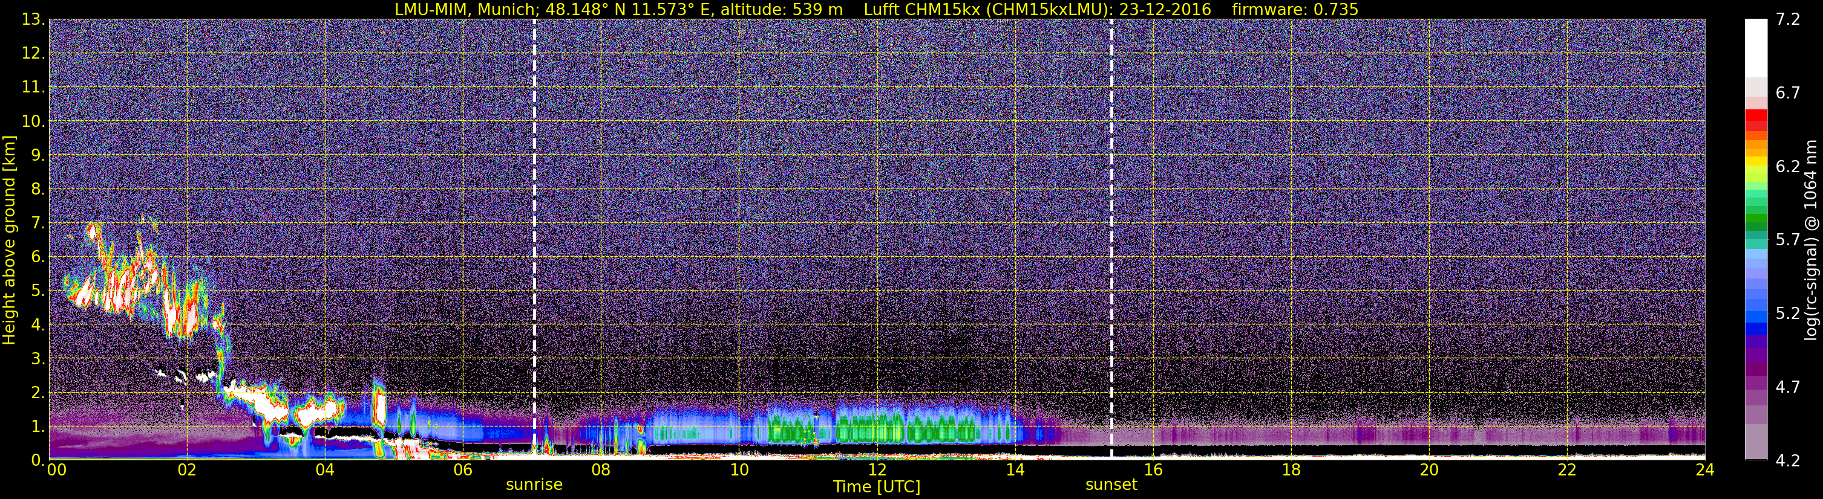Click the time axis tick label '02'
1823x499 pixels.
point(186,470)
